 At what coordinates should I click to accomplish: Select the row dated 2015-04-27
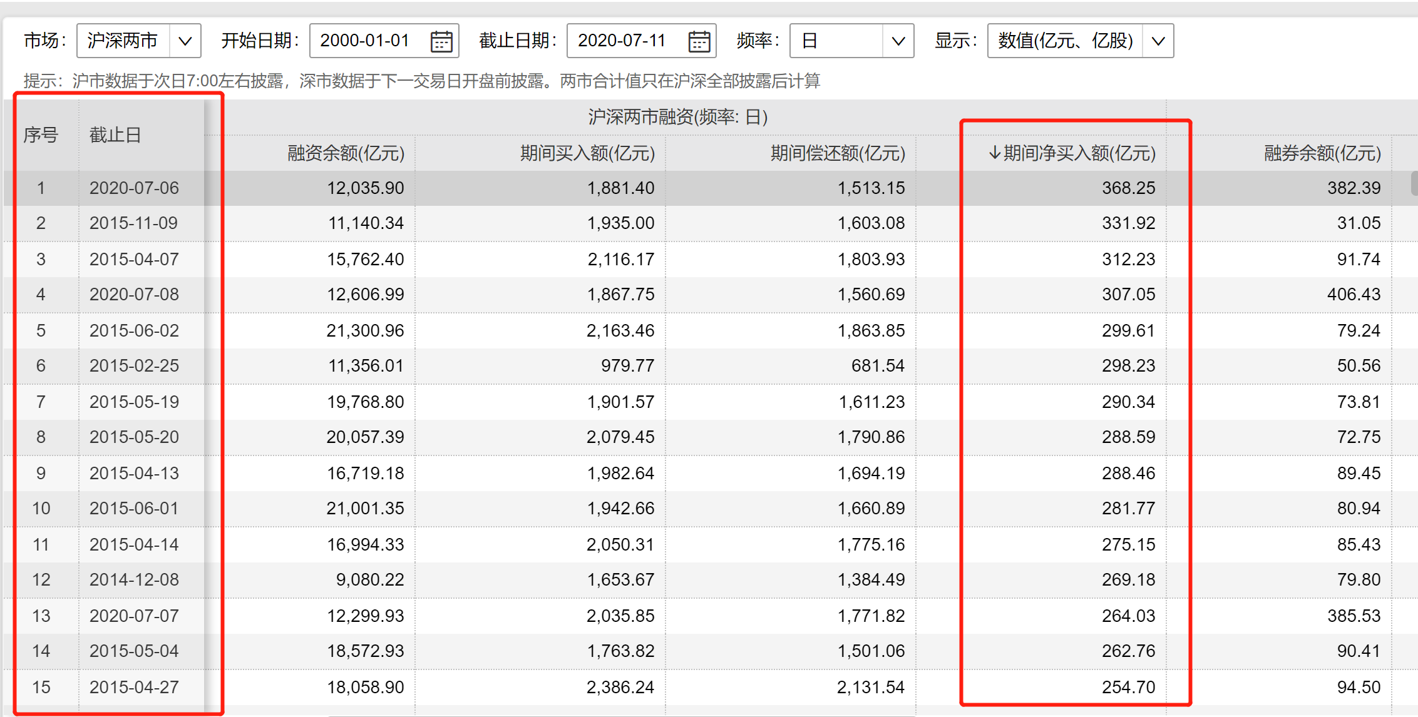point(134,688)
